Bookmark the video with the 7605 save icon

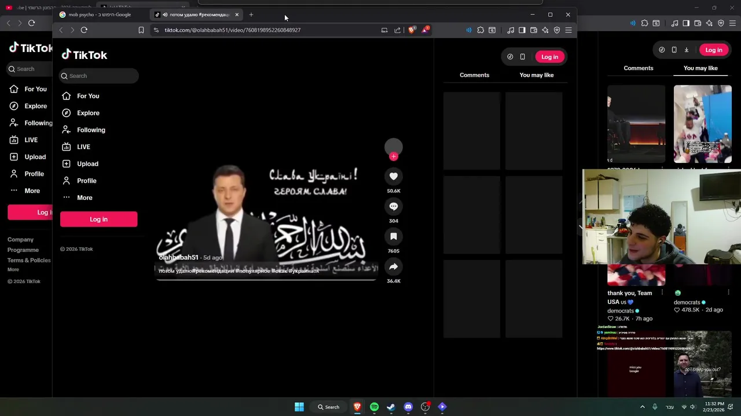tap(394, 236)
